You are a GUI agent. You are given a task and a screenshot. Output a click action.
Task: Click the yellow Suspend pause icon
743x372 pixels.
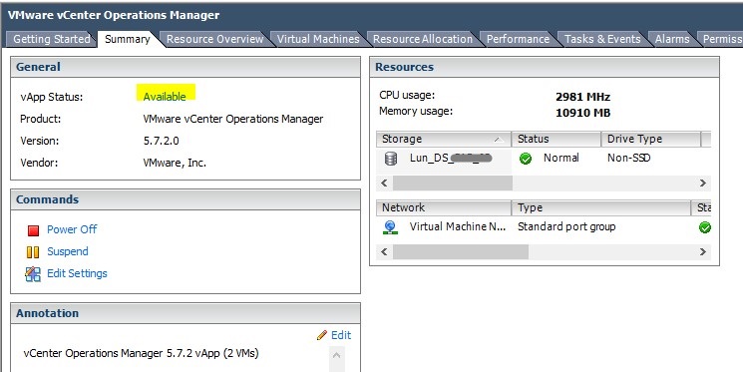(x=33, y=252)
